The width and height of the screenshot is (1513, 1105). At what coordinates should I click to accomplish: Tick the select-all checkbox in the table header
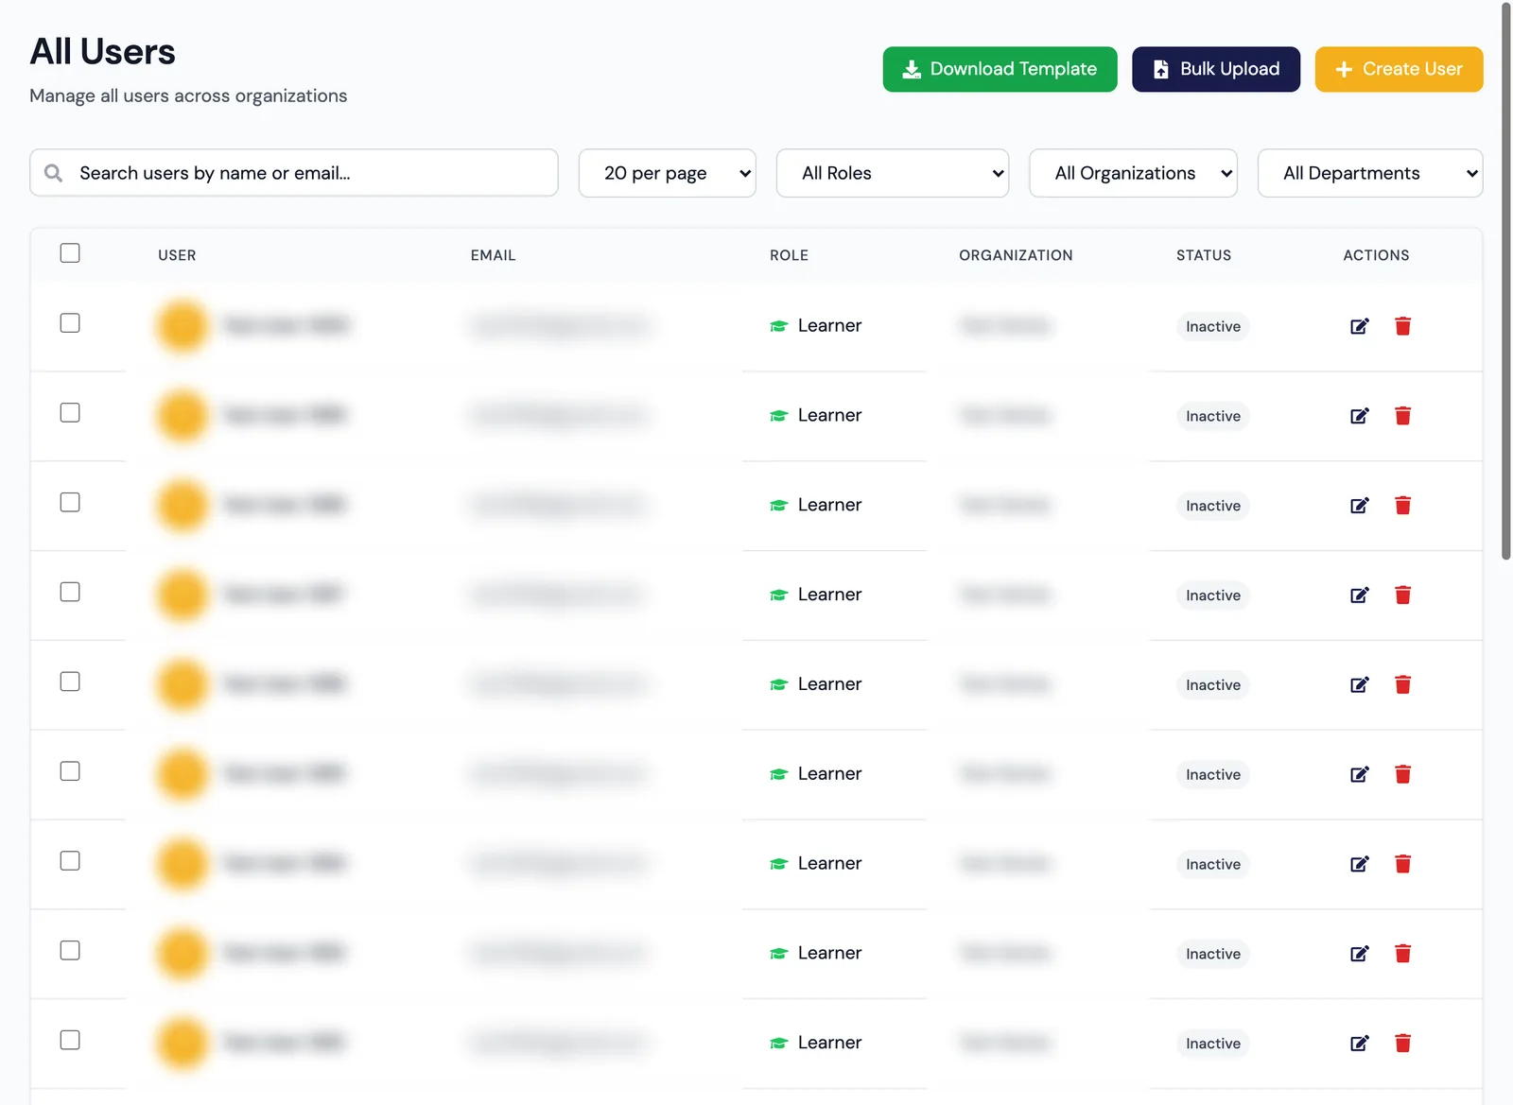click(x=70, y=253)
